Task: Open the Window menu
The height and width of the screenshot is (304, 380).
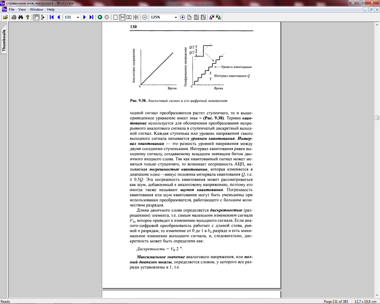Action: pos(37,9)
